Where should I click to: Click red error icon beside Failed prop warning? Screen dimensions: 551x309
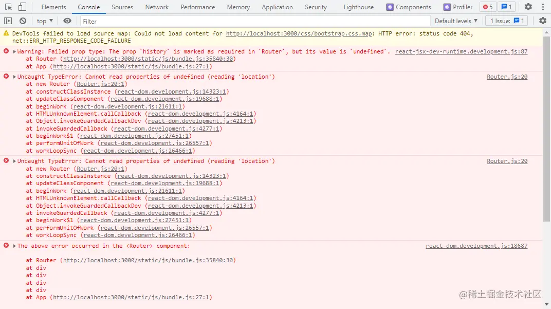(6, 51)
